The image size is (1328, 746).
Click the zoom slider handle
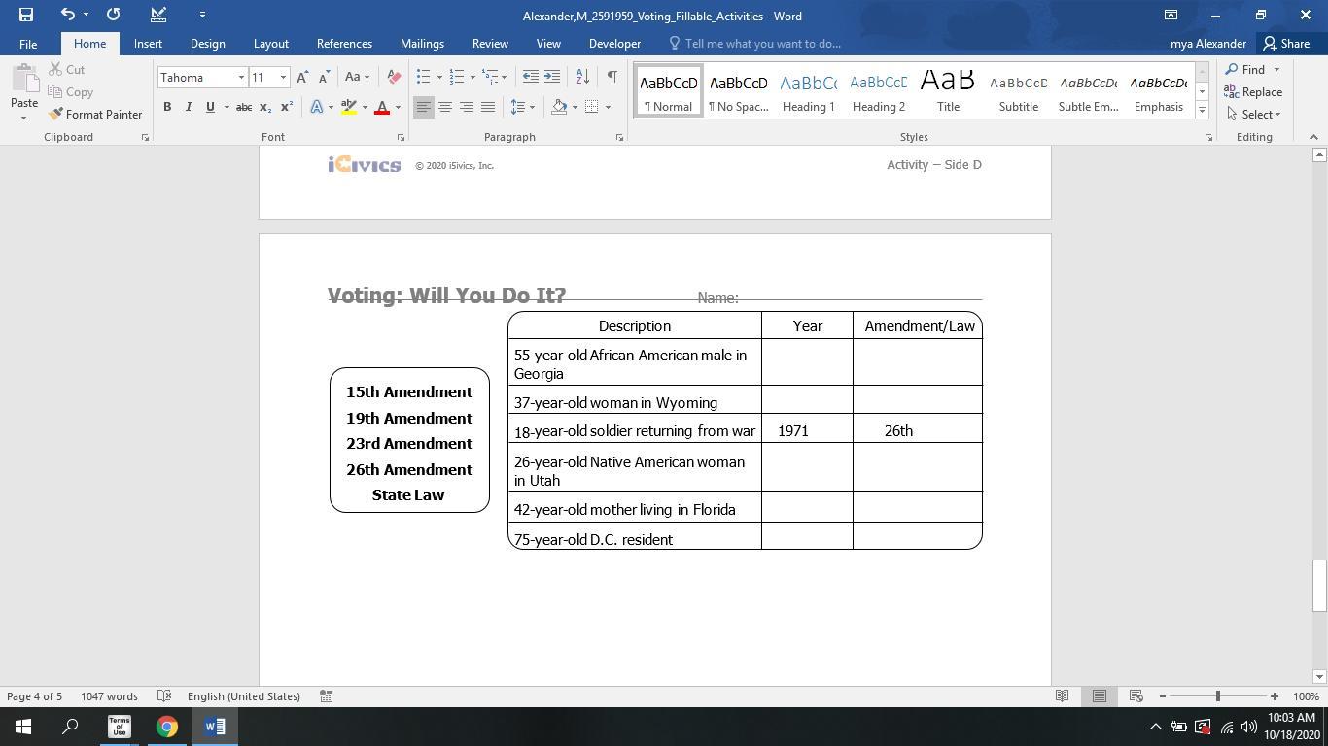[x=1217, y=696]
